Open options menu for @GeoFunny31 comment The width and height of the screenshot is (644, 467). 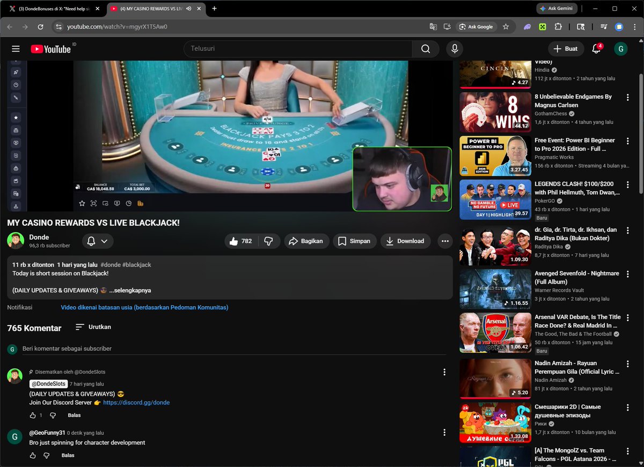(444, 432)
